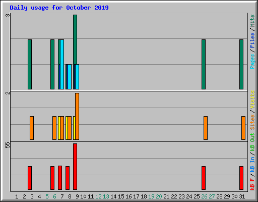This screenshot has height=202, width=258.
Task: Click green weekend day "5" label
Action: 47,196
